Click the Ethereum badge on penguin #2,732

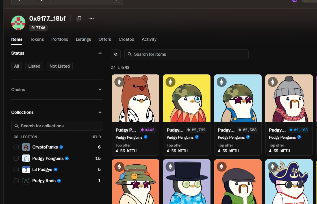pos(170,82)
